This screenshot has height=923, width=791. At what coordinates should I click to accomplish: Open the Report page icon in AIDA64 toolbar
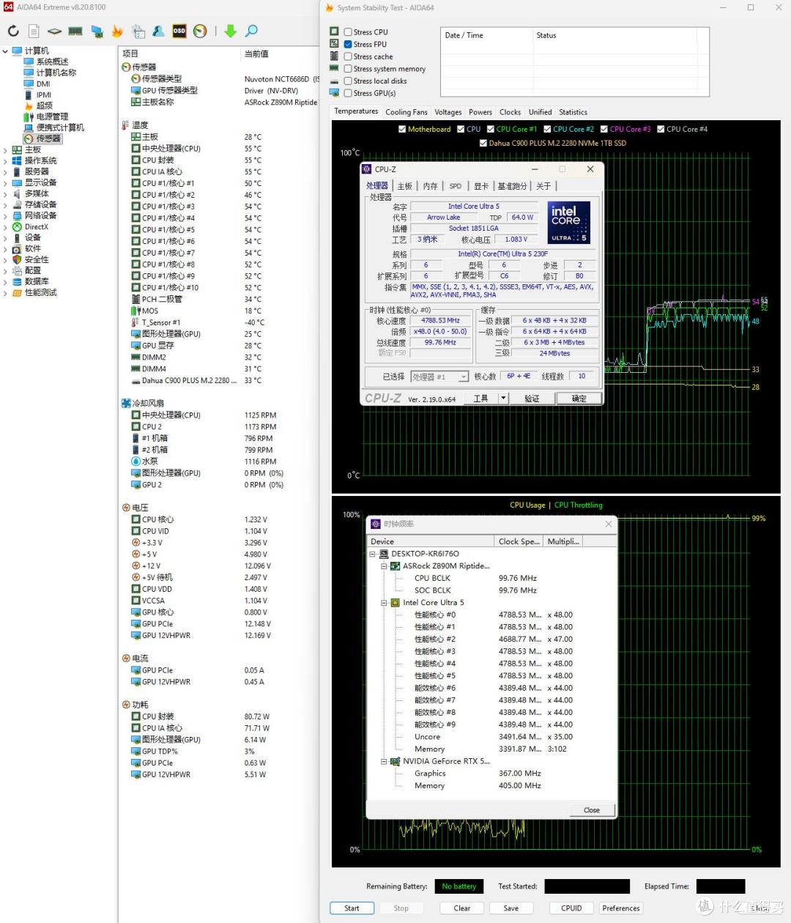tap(34, 31)
